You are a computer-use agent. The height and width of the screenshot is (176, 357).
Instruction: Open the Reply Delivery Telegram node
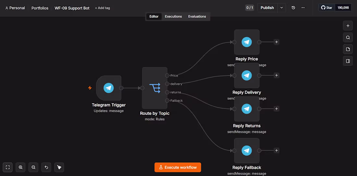[x=247, y=75]
